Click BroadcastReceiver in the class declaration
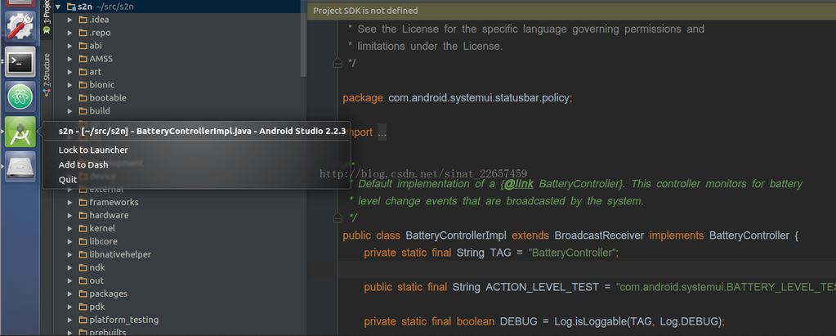Image resolution: width=836 pixels, height=336 pixels. (x=599, y=235)
